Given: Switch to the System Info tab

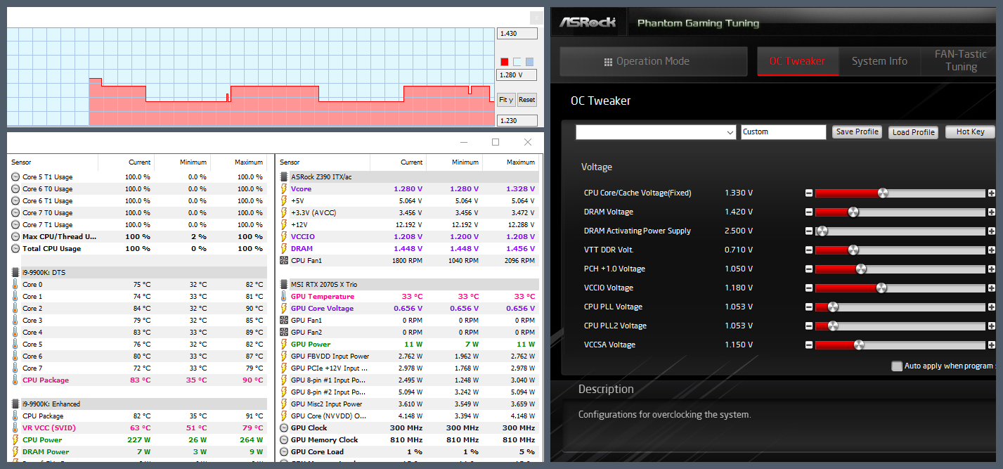Looking at the screenshot, I should point(879,61).
